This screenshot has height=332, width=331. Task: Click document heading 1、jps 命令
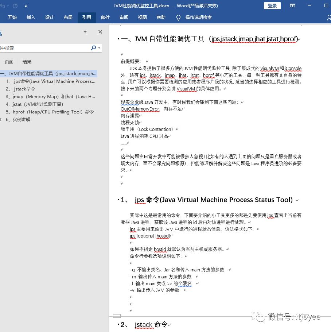207,200
